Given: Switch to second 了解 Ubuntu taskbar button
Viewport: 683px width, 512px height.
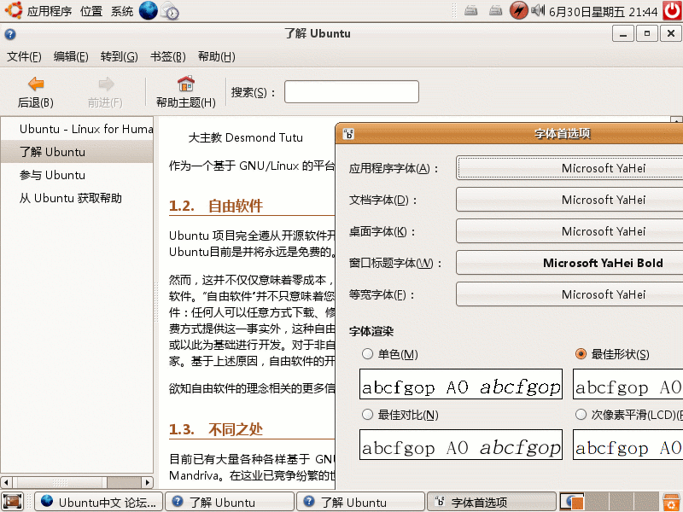Looking at the screenshot, I should [x=361, y=502].
